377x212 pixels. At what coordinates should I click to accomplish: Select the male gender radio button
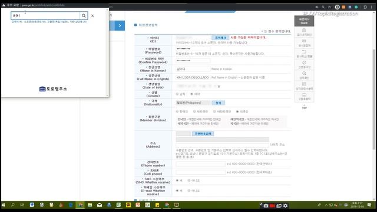(x=177, y=94)
